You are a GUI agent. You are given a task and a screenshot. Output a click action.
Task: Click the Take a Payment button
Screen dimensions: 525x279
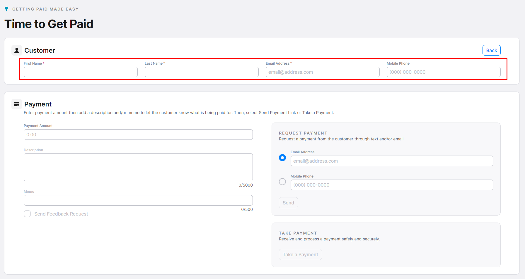[300, 254]
